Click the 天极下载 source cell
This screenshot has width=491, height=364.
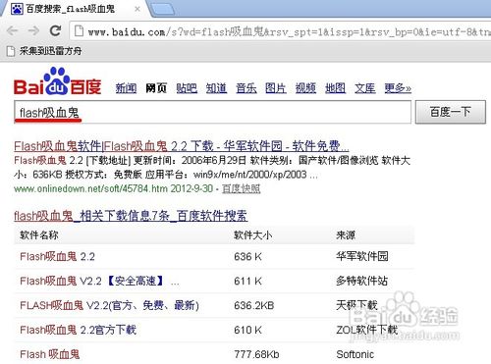(x=356, y=305)
